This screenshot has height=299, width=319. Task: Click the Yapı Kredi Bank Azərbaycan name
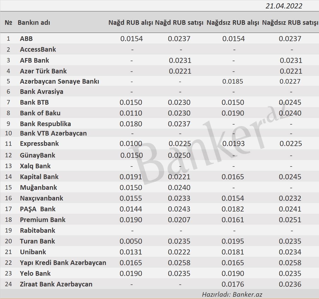[x=63, y=263]
